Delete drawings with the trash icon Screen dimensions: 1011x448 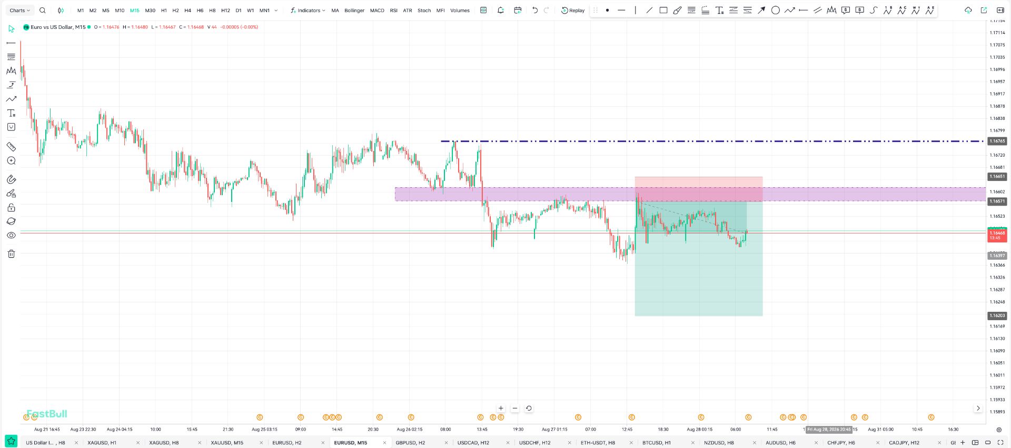click(x=11, y=254)
